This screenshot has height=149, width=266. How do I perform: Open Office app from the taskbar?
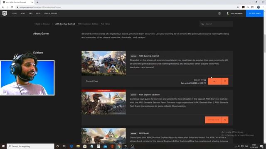(x=112, y=146)
